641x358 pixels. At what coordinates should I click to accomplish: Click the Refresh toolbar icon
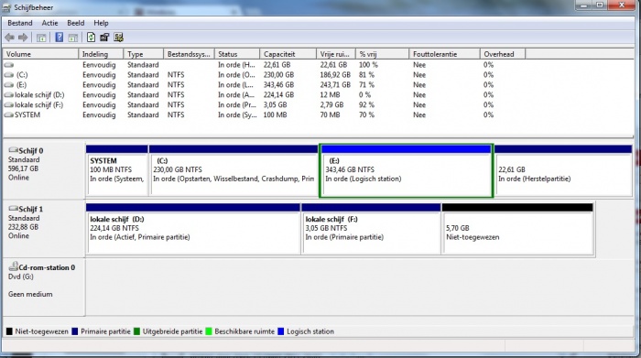click(91, 38)
